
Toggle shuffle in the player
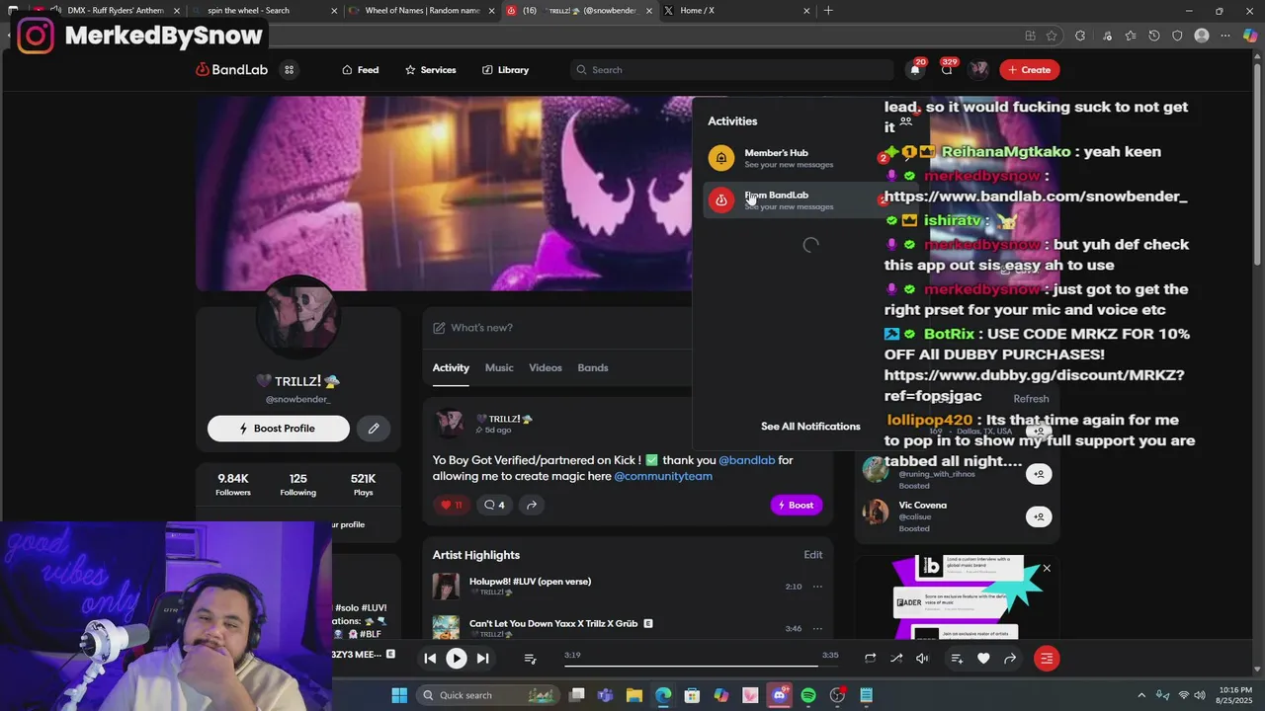896,659
